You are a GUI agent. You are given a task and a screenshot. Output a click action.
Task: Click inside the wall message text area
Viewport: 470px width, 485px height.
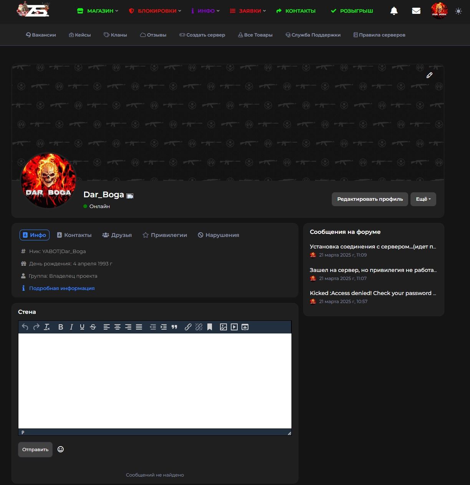[155, 381]
